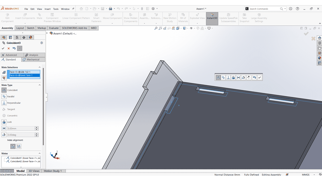Open the Design Library task pane

319,43
